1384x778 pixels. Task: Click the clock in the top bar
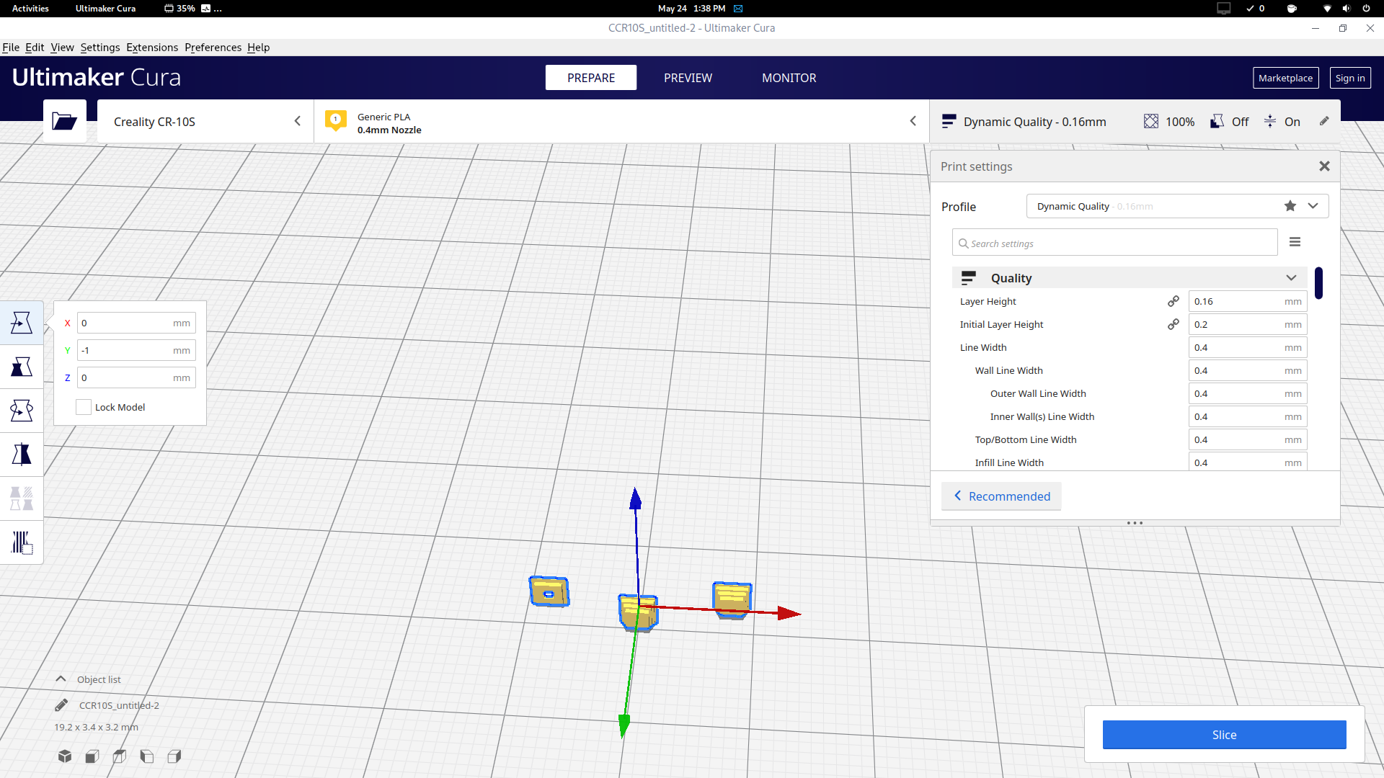(691, 9)
